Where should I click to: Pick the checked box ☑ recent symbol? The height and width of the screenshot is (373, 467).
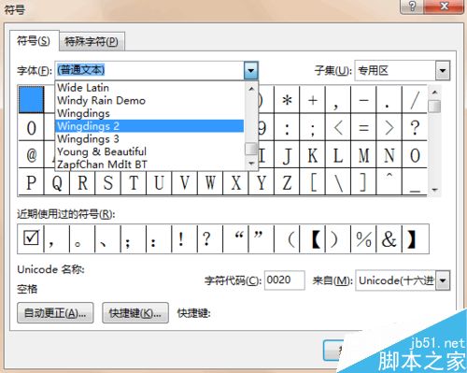[31, 238]
